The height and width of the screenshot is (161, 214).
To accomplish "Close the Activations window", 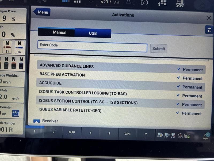I will (209, 18).
